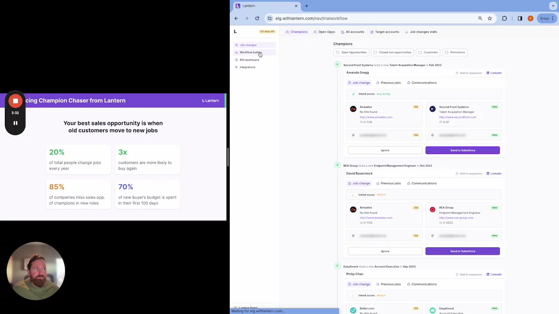Open Workflow builder in sidebar

[250, 52]
